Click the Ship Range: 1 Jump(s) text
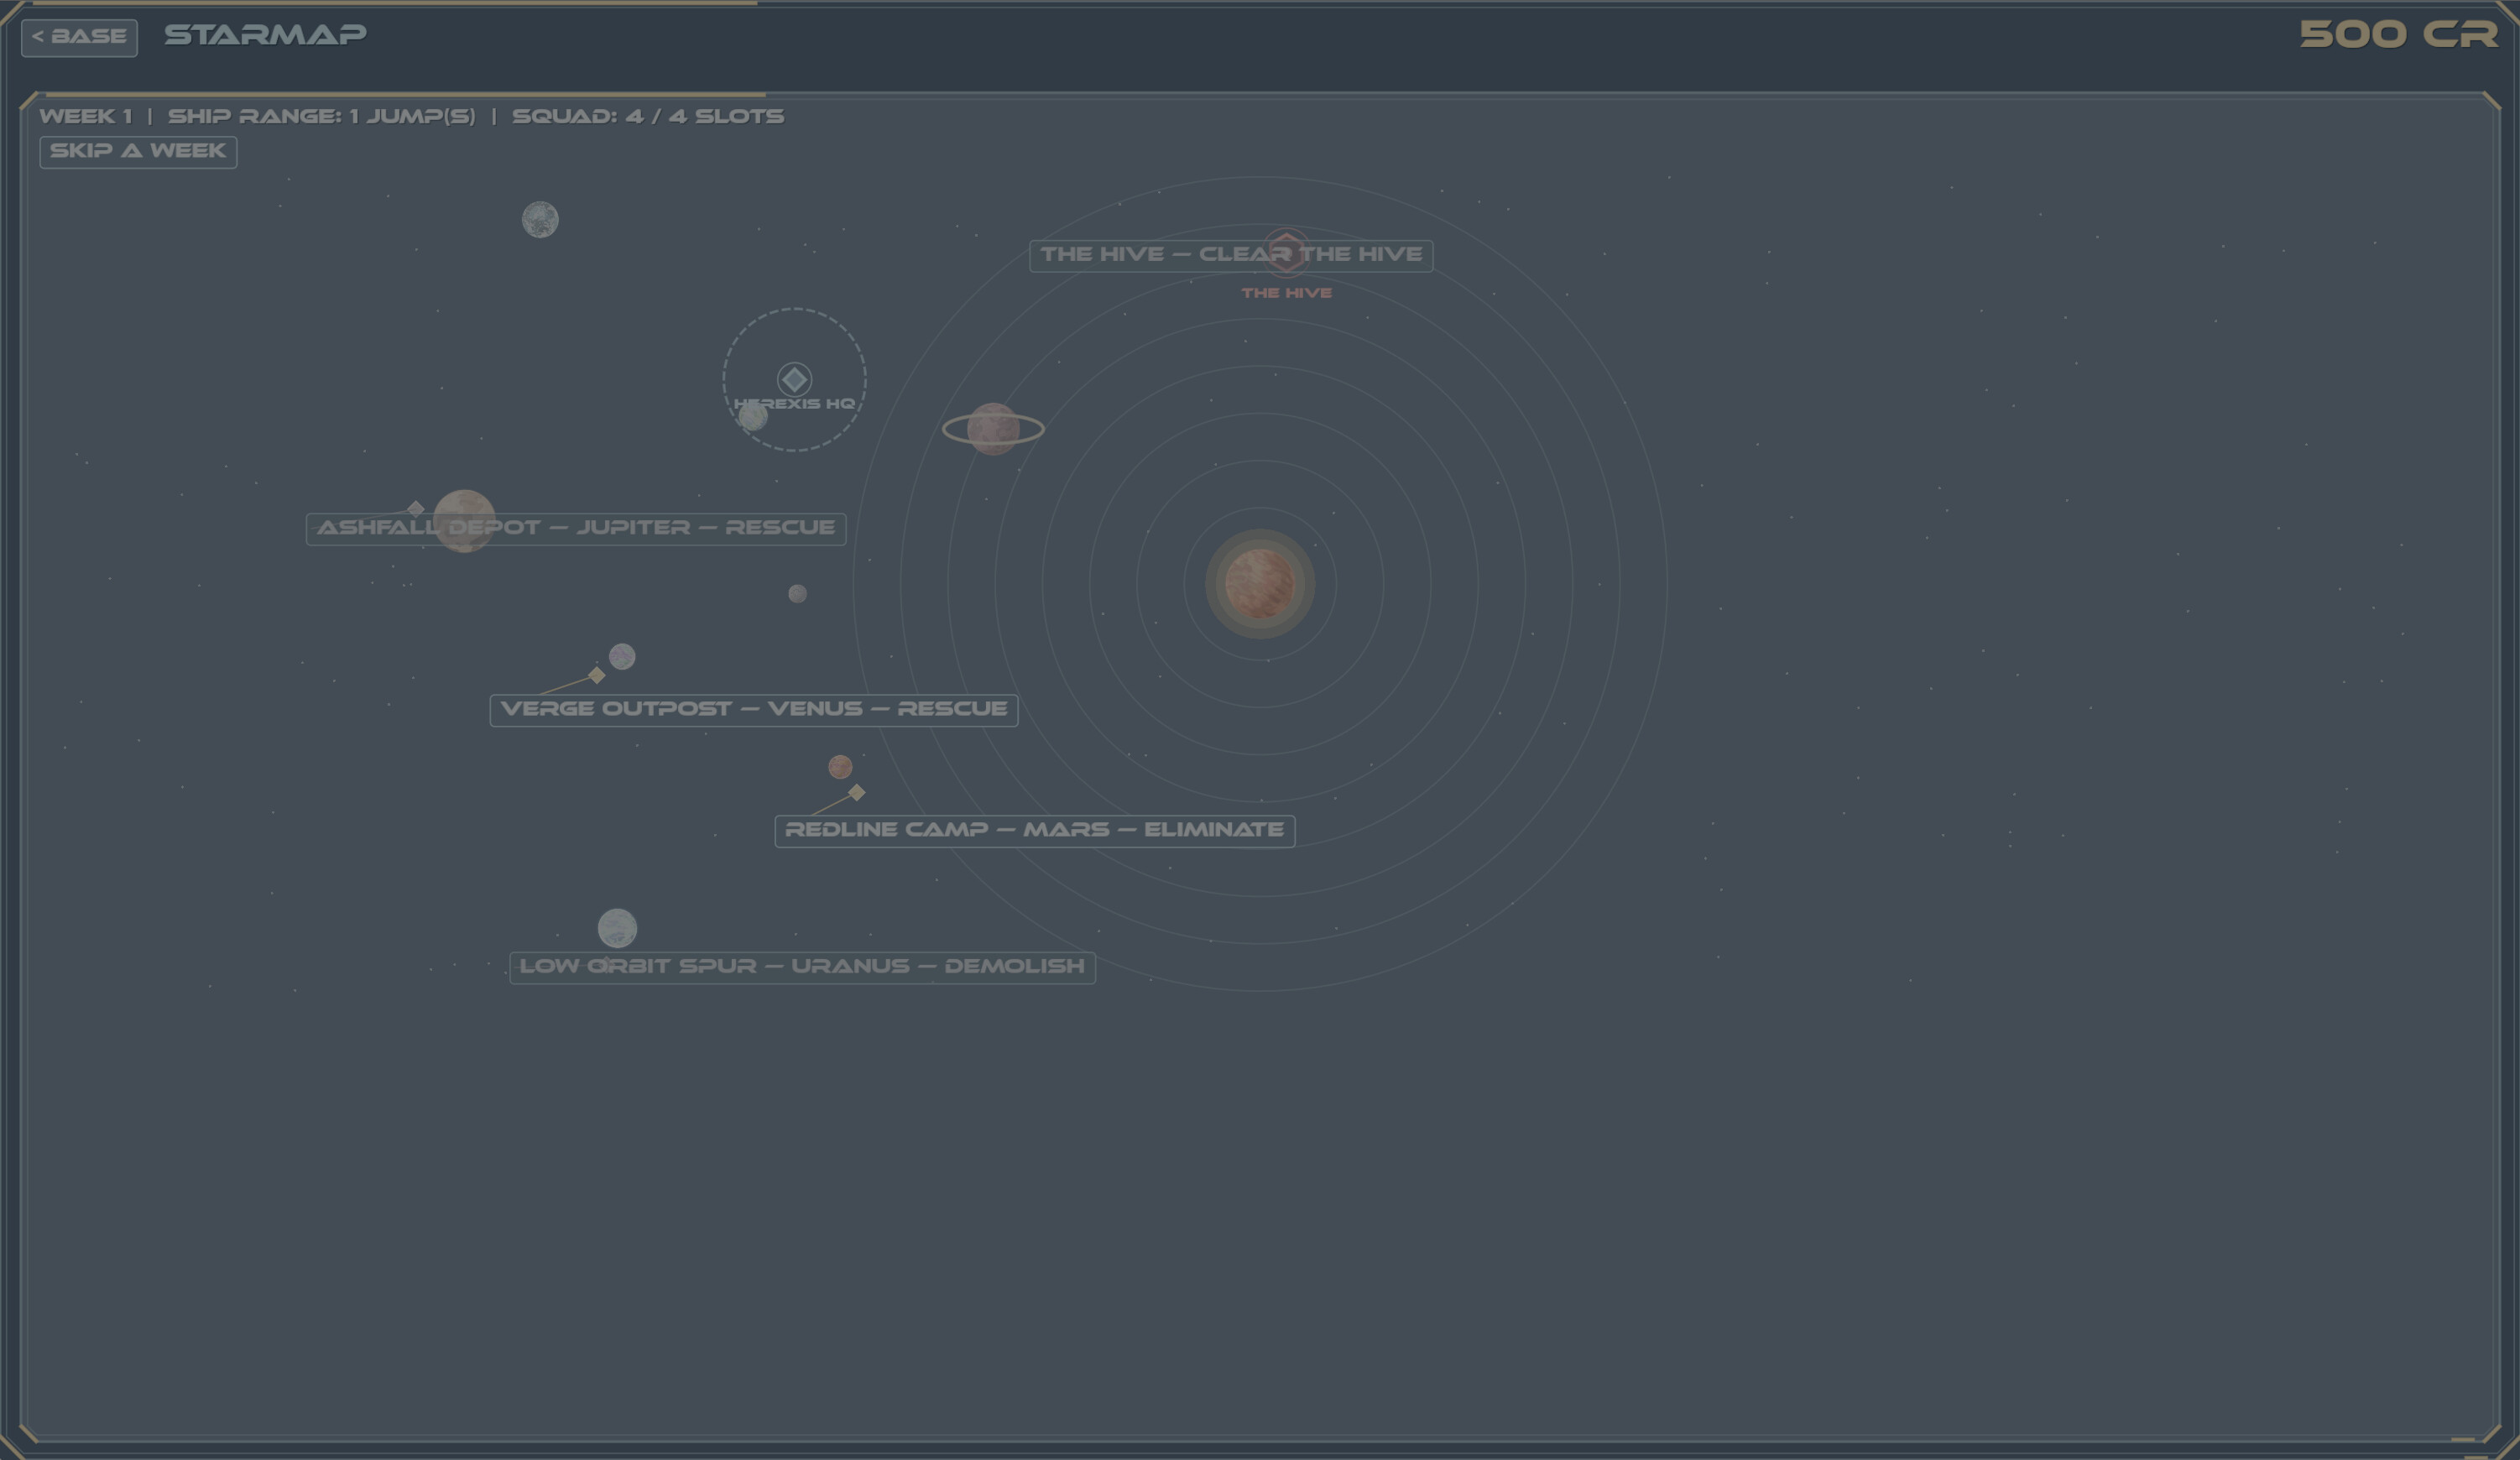This screenshot has height=1460, width=2520. (x=322, y=116)
